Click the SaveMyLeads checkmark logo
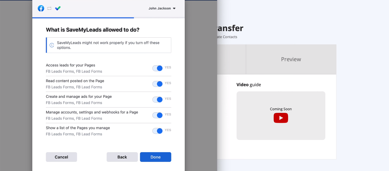This screenshot has height=171, width=389. (x=58, y=8)
